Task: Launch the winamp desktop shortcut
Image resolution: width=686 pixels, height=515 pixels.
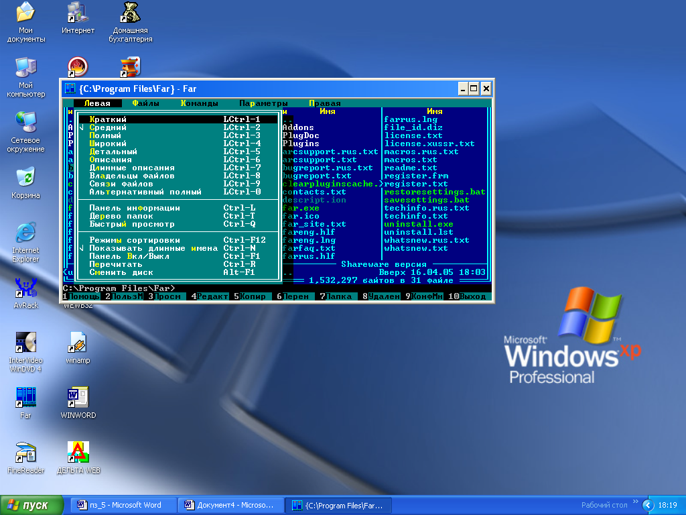Action: (78, 348)
